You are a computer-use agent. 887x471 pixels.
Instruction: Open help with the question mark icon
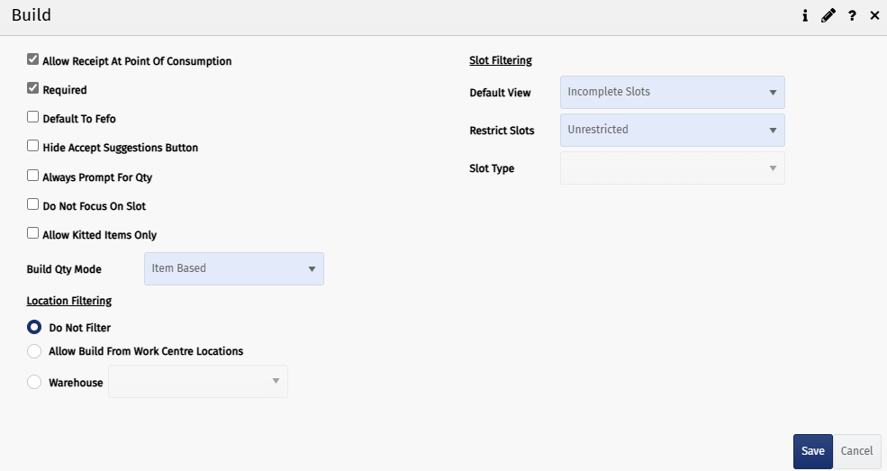(x=852, y=16)
